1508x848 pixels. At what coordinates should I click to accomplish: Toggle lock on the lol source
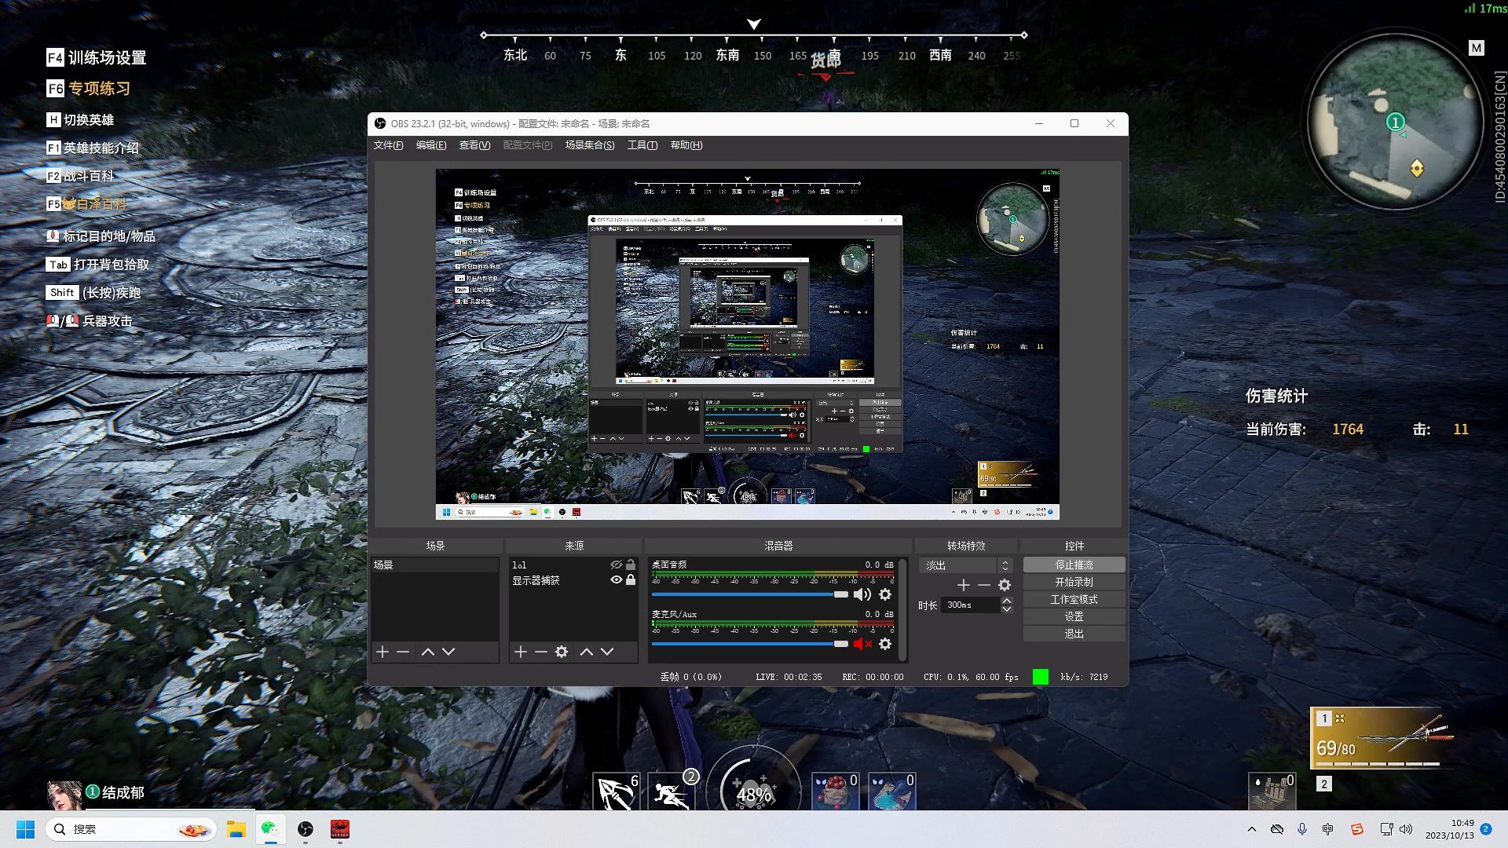[631, 565]
